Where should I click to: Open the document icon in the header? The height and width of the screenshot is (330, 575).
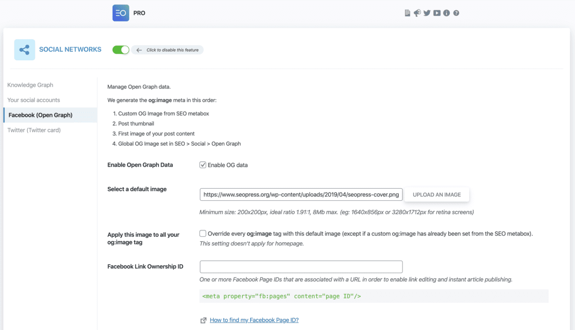tap(407, 13)
